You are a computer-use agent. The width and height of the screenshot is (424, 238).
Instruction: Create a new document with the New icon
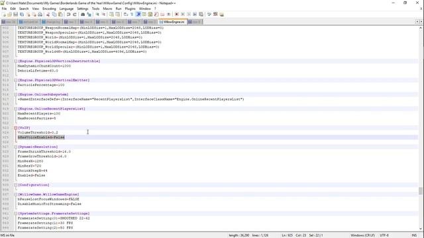pos(4,15)
